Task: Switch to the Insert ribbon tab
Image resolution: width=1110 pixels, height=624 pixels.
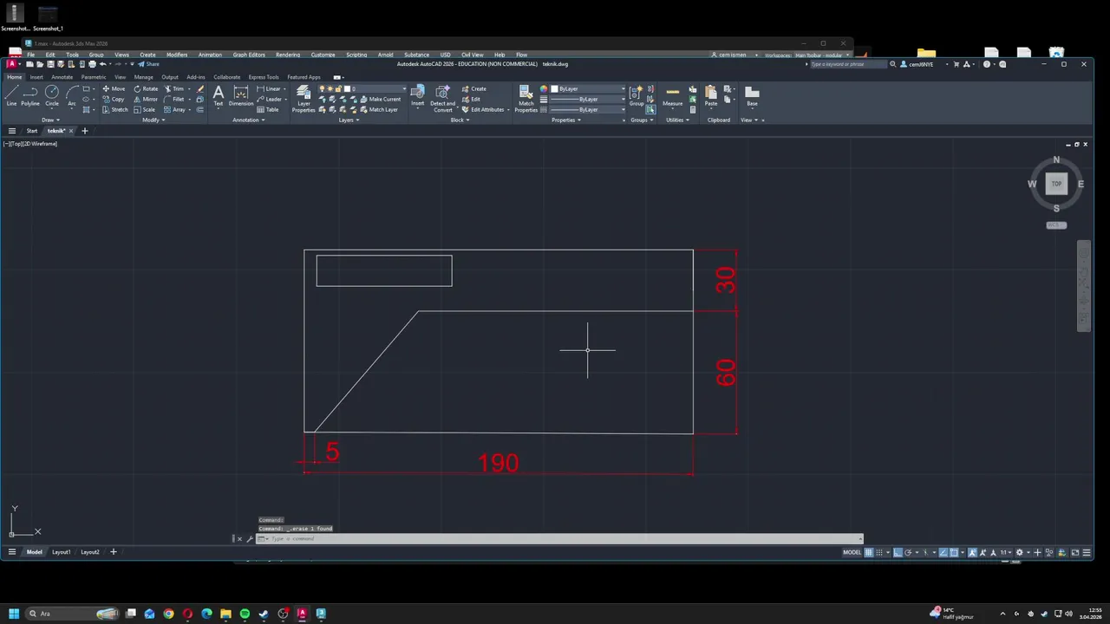Action: (36, 77)
